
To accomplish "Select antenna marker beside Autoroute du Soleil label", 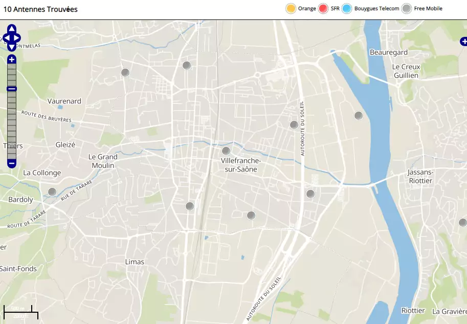I will tap(294, 125).
